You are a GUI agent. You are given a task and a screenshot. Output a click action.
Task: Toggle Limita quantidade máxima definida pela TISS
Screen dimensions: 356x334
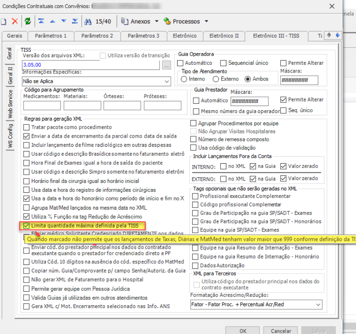pyautogui.click(x=26, y=226)
